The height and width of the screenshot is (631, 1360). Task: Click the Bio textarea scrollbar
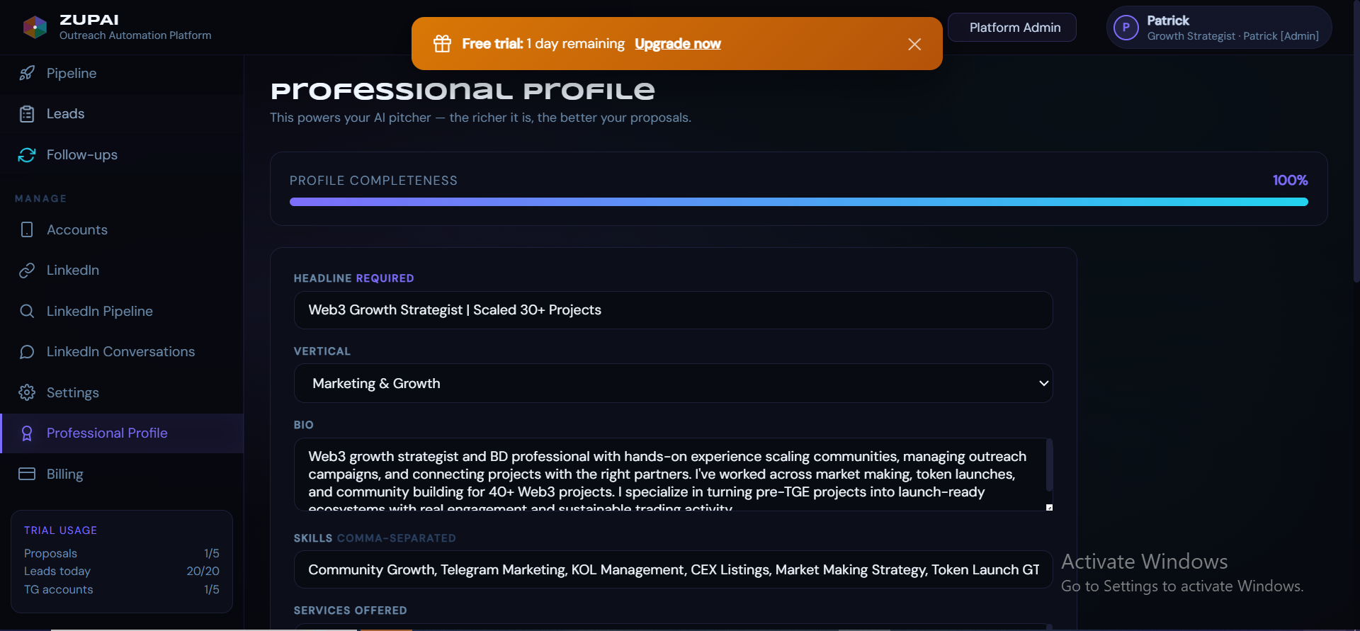point(1049,465)
